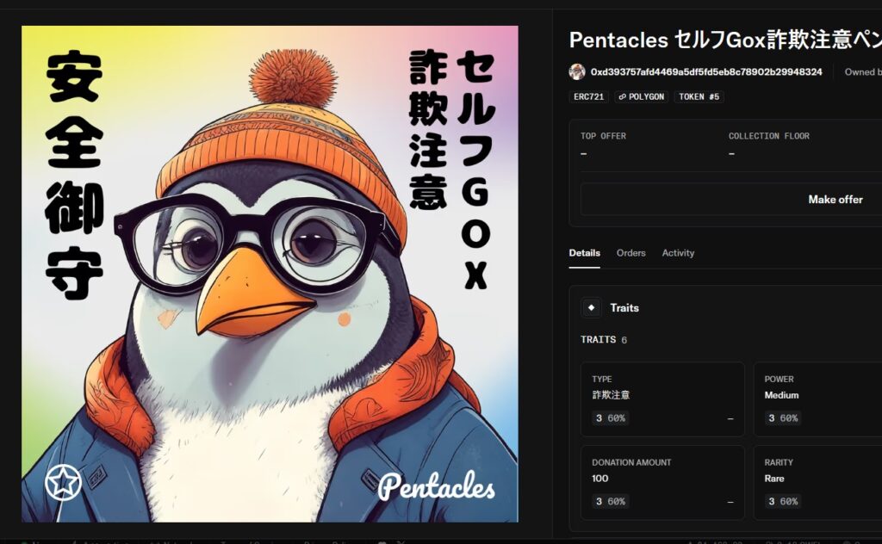The height and width of the screenshot is (544, 882).
Task: Click the creator avatar beside the wallet address
Action: pyautogui.click(x=577, y=71)
